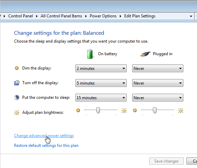Click the On battery brightness slider thumb
This screenshot has width=197, height=168.
[x=98, y=110]
